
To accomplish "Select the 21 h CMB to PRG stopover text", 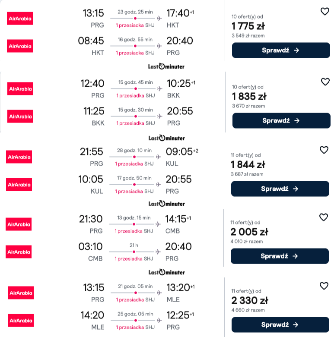I will [134, 245].
